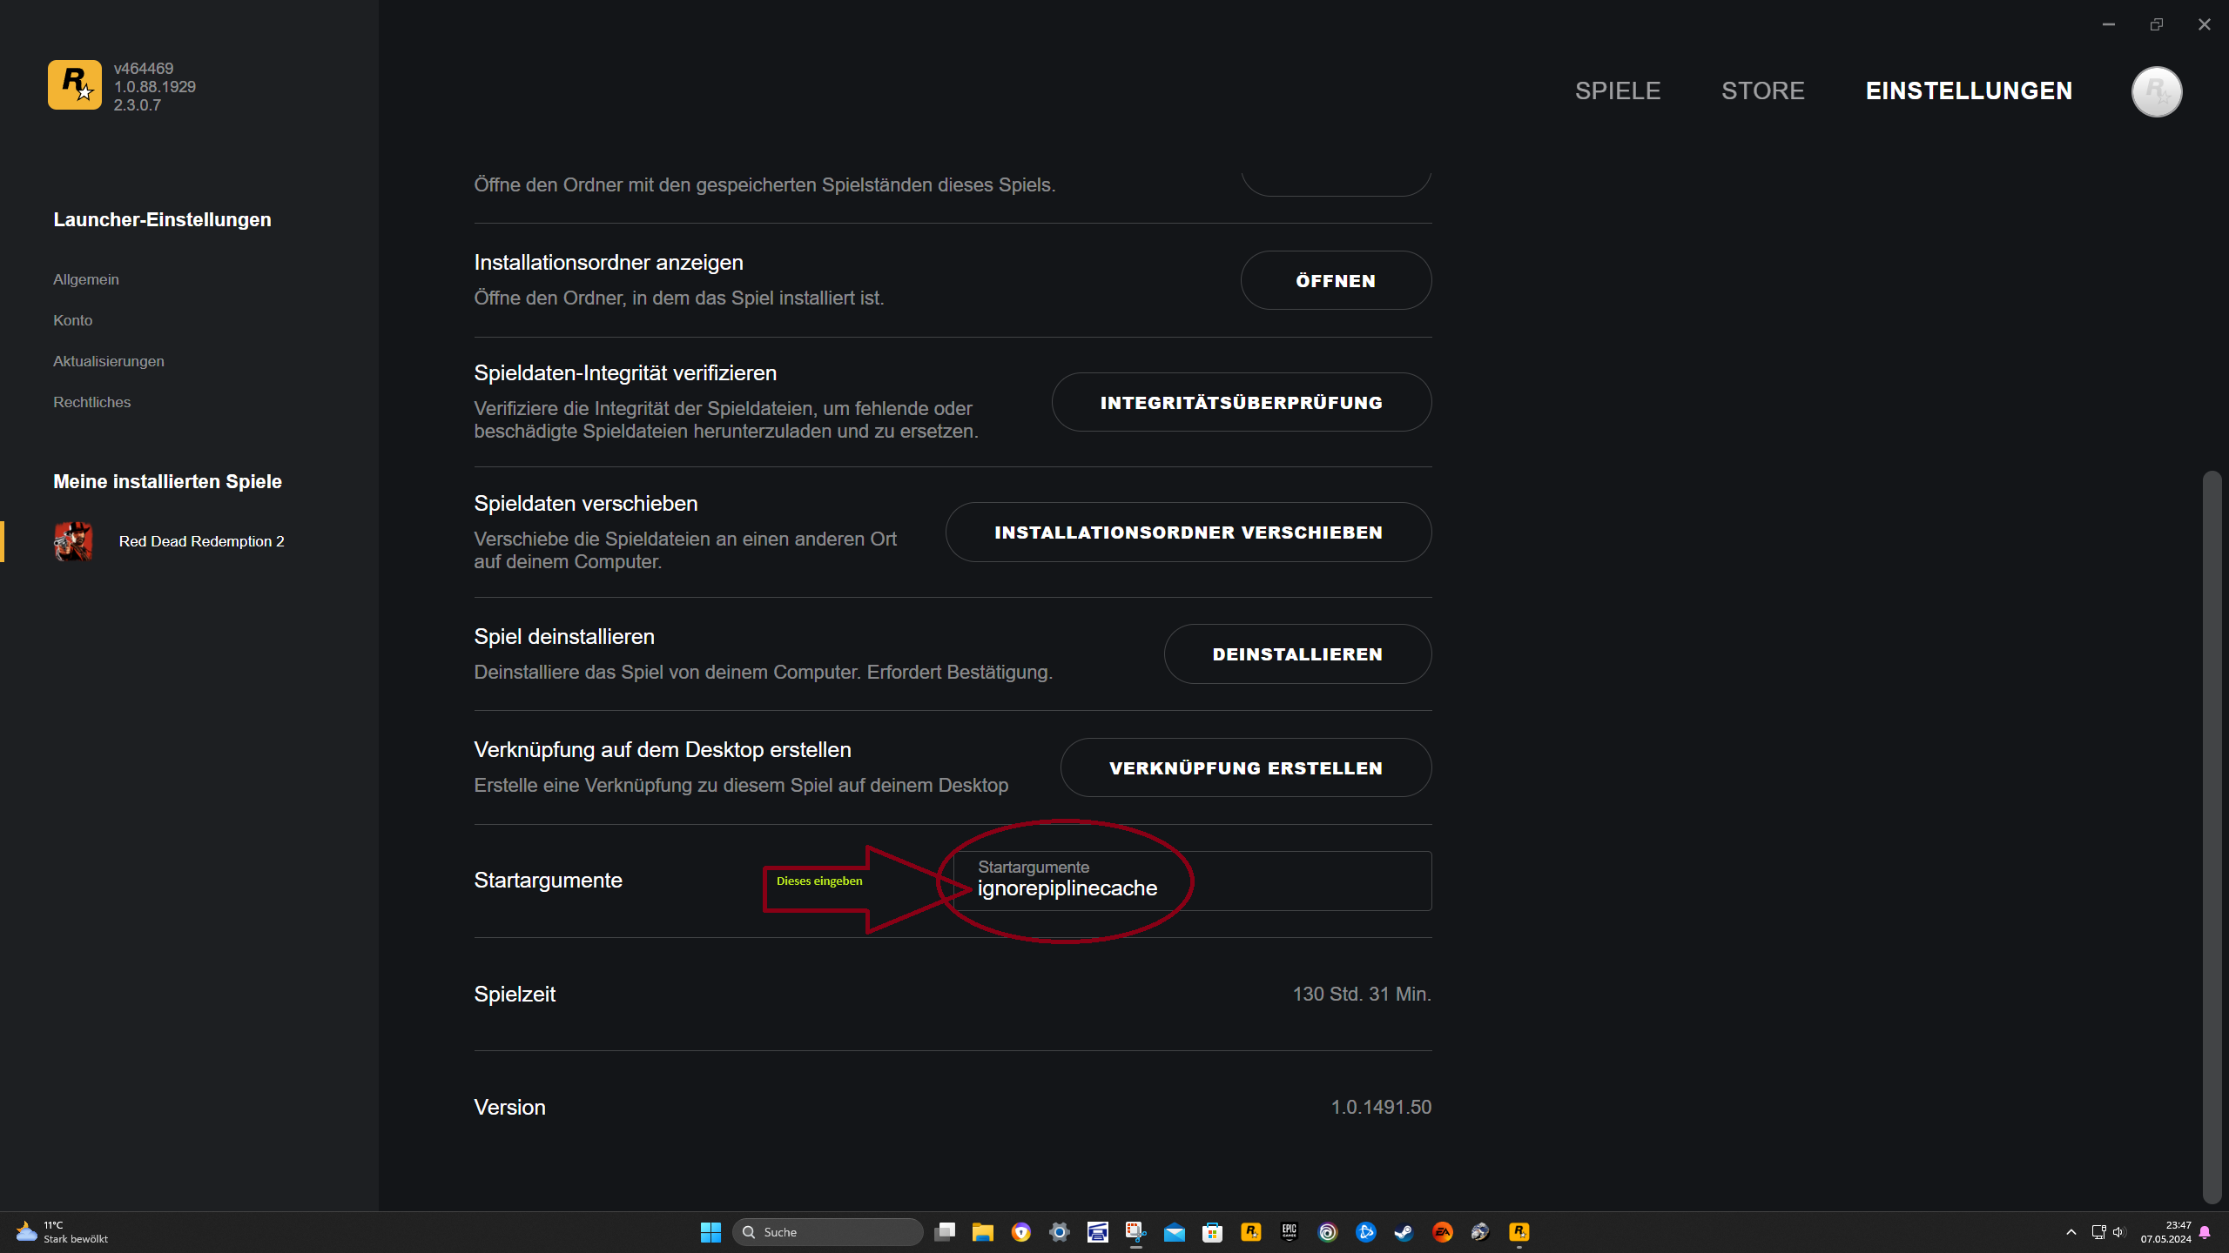2229x1253 pixels.
Task: Click the ÖFFNEN installation folder button
Action: pyautogui.click(x=1336, y=281)
